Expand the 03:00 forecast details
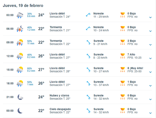The width and height of the screenshot is (156, 118). pyautogui.click(x=150, y=17)
